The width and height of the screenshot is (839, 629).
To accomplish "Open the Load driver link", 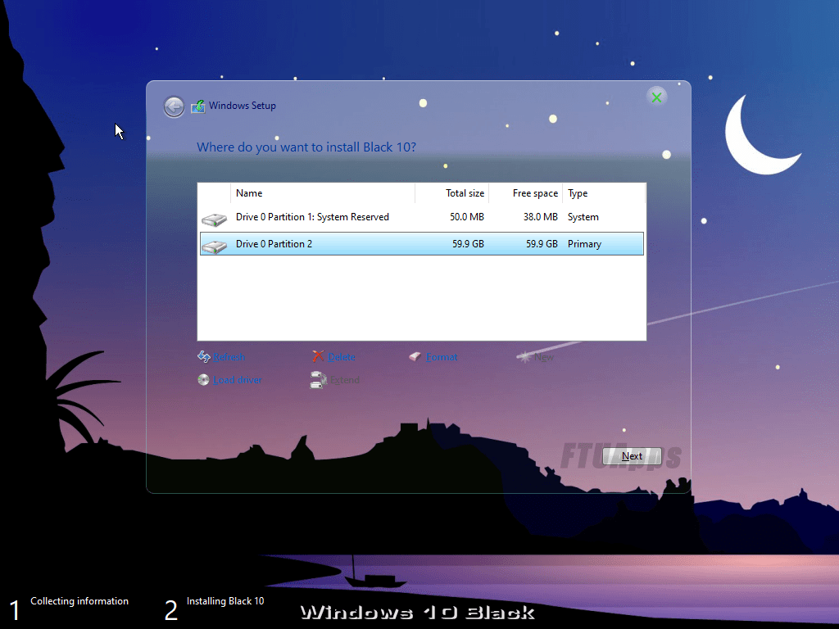I will 237,380.
